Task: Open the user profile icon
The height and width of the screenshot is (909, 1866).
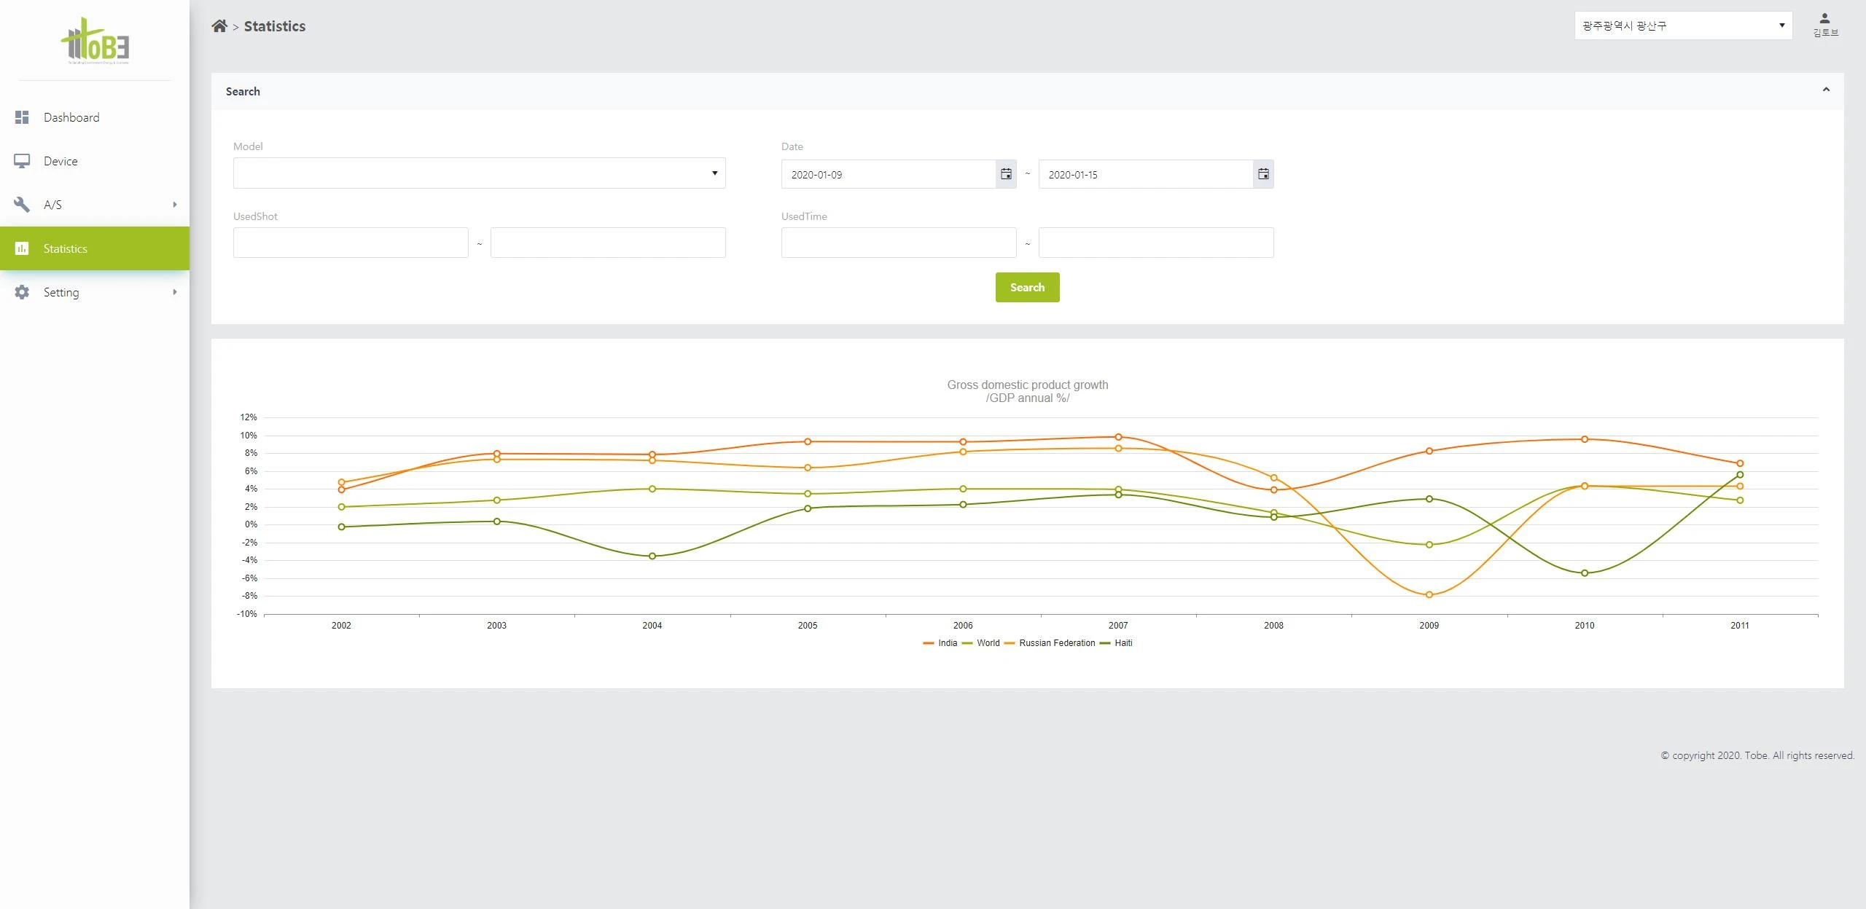Action: click(1824, 19)
